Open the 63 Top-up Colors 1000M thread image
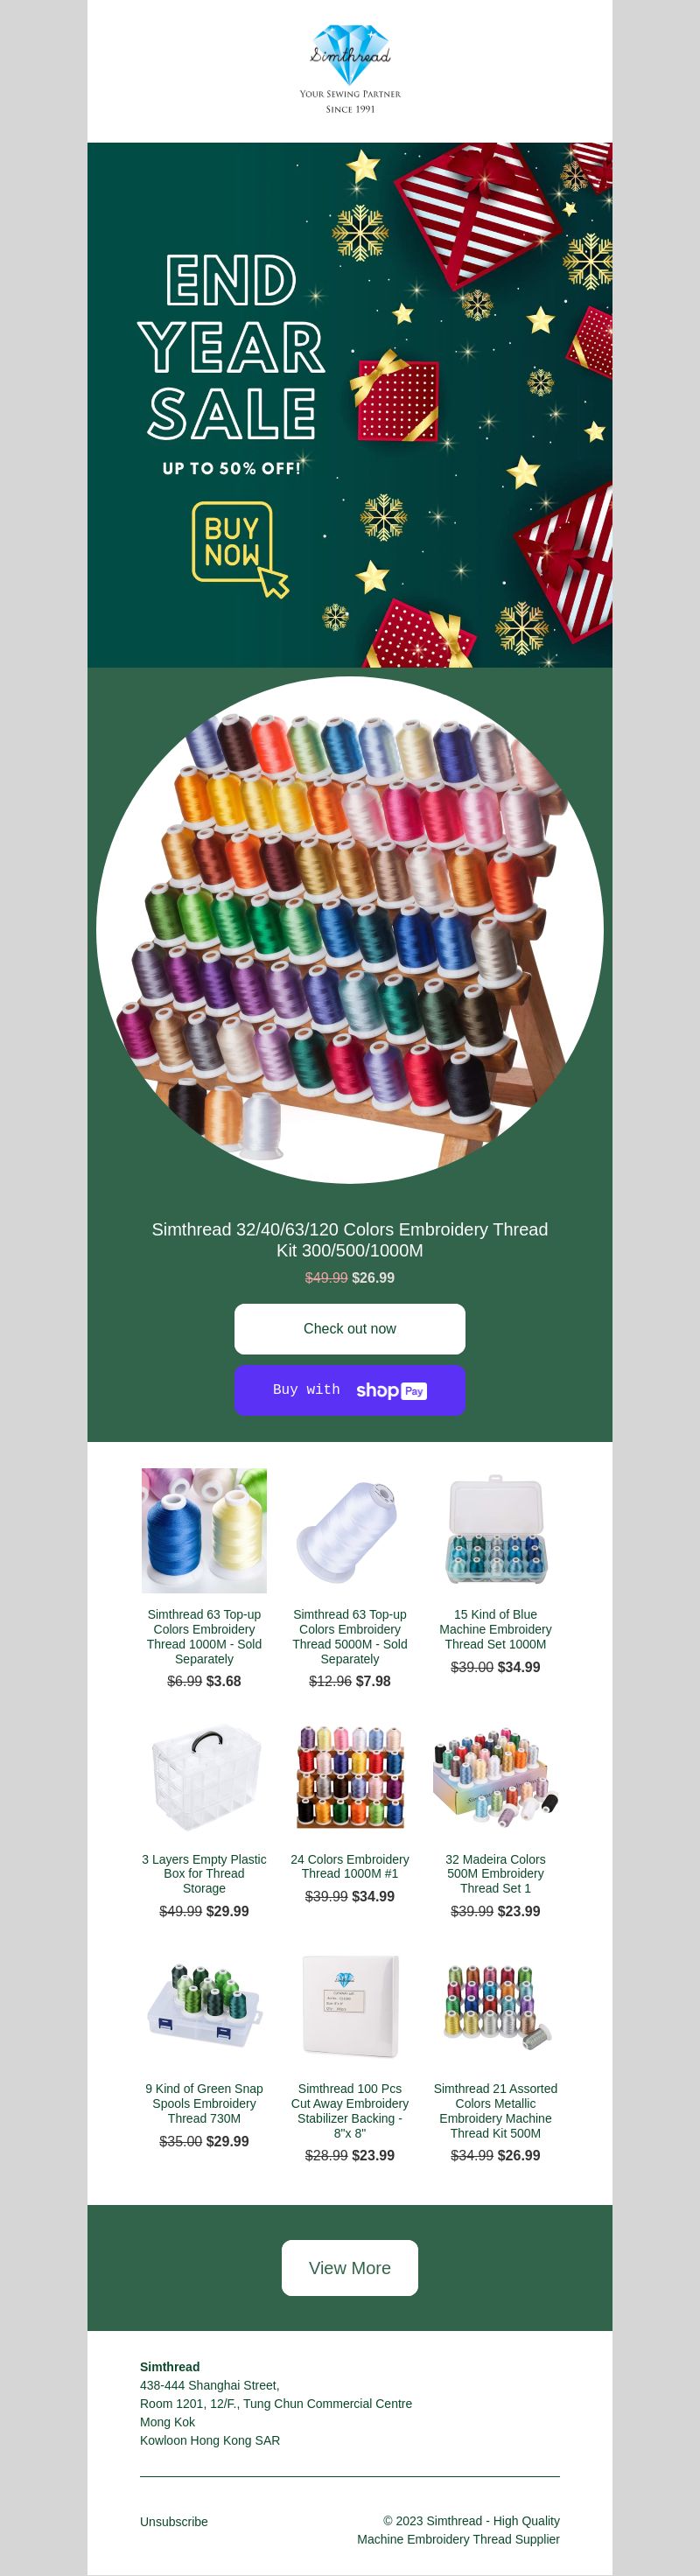This screenshot has width=700, height=2576. 204,1530
